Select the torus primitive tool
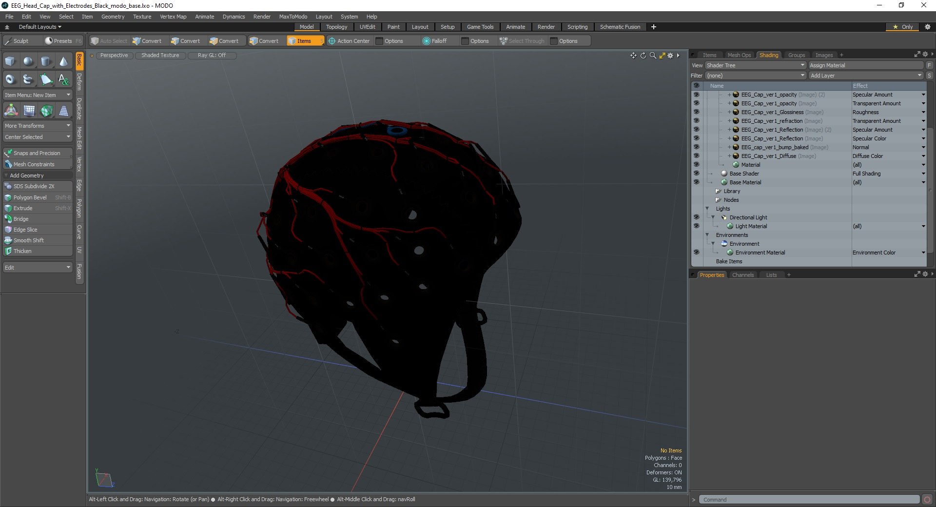Viewport: 936px width, 507px height. [x=10, y=79]
